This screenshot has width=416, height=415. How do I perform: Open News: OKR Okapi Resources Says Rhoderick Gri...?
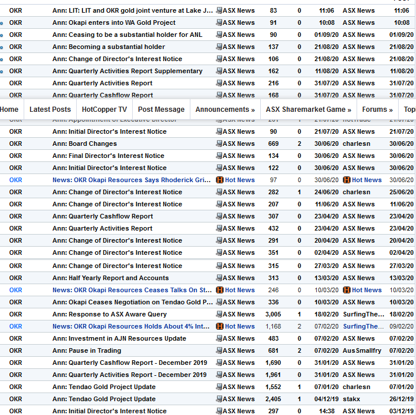pos(132,180)
